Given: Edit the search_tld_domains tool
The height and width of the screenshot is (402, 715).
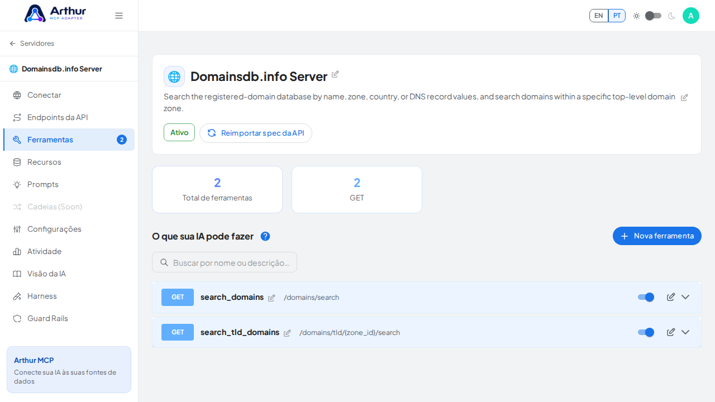Looking at the screenshot, I should [671, 332].
